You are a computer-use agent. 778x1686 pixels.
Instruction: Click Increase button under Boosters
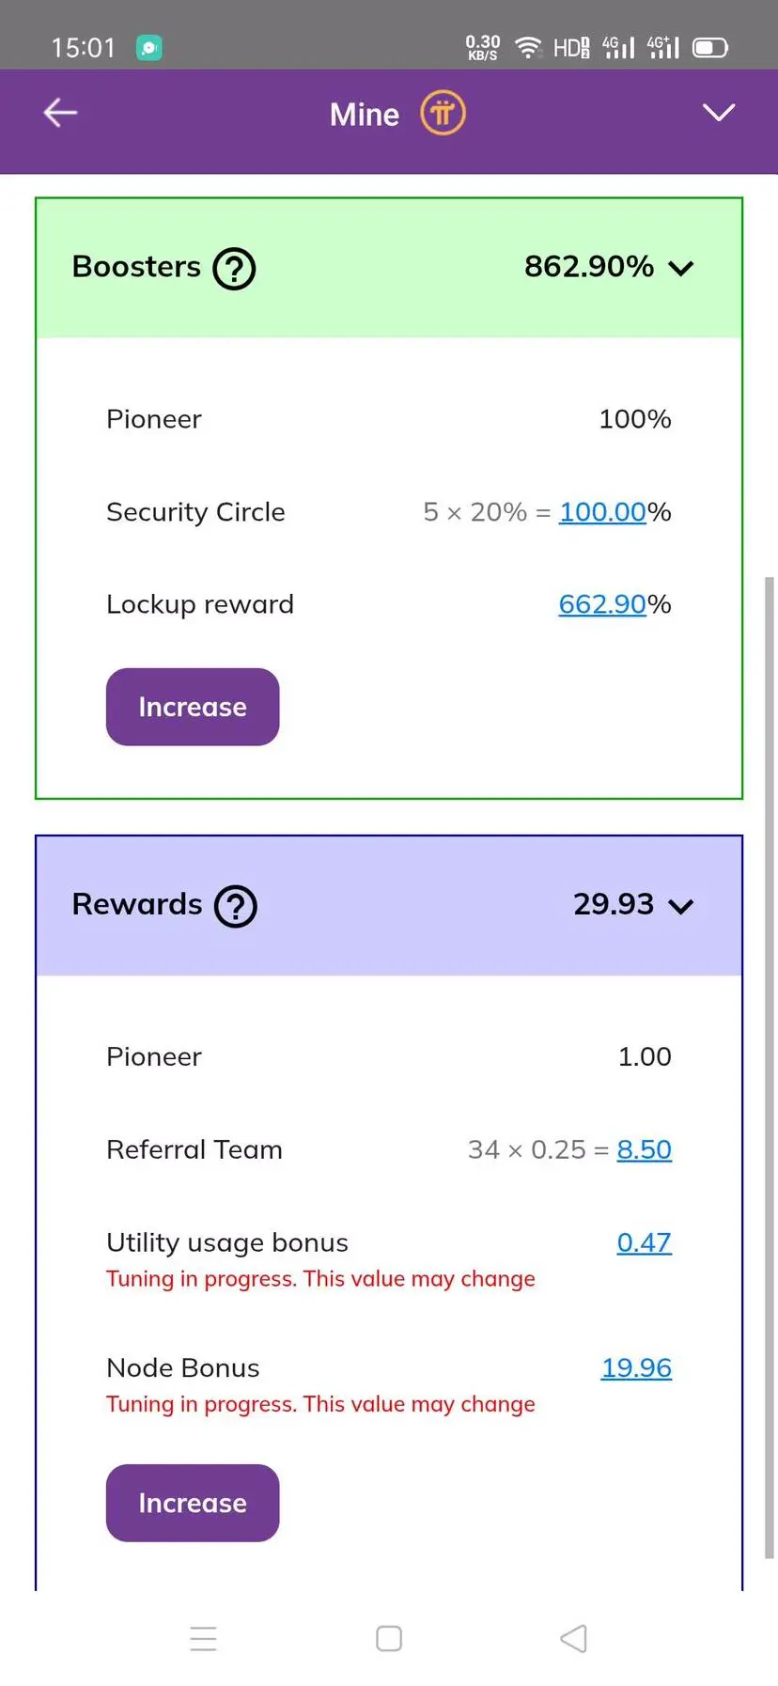[x=193, y=707]
